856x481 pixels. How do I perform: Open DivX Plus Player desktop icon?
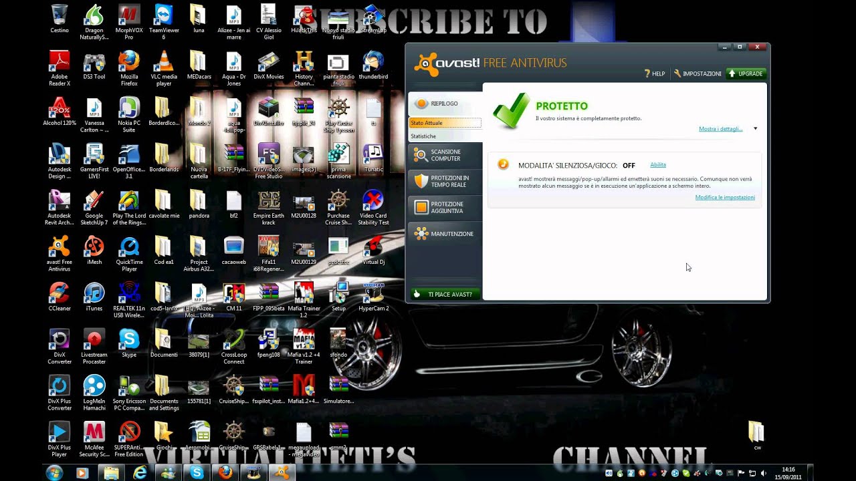click(60, 440)
